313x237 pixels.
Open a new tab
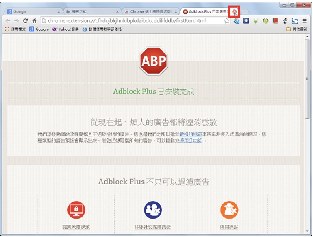click(245, 12)
